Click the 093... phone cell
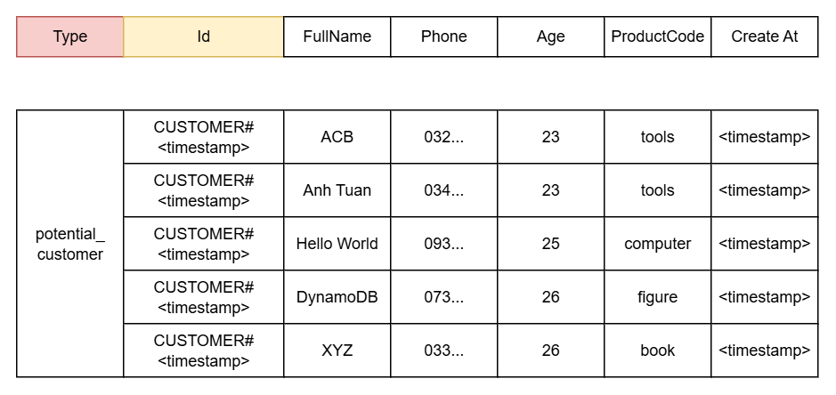 (x=443, y=244)
